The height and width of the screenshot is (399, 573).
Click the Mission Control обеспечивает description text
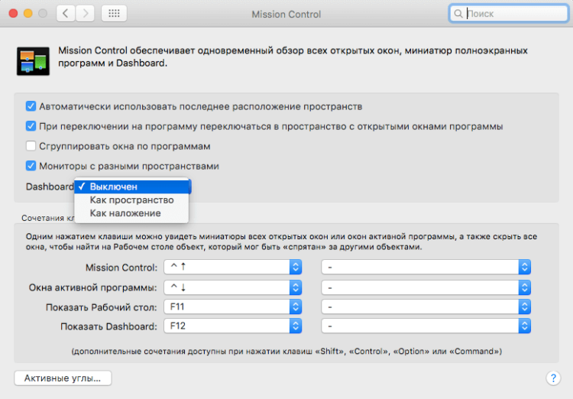click(x=293, y=57)
